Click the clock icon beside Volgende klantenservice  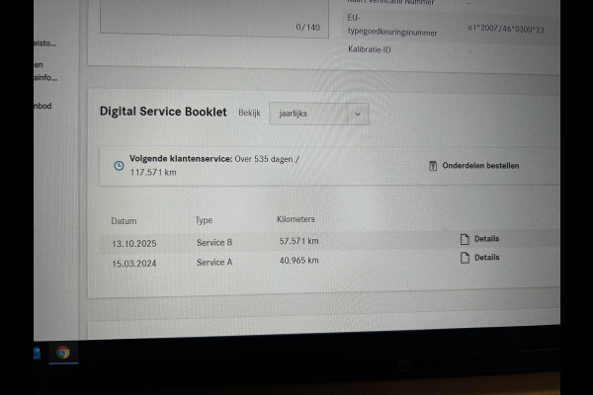coord(119,166)
